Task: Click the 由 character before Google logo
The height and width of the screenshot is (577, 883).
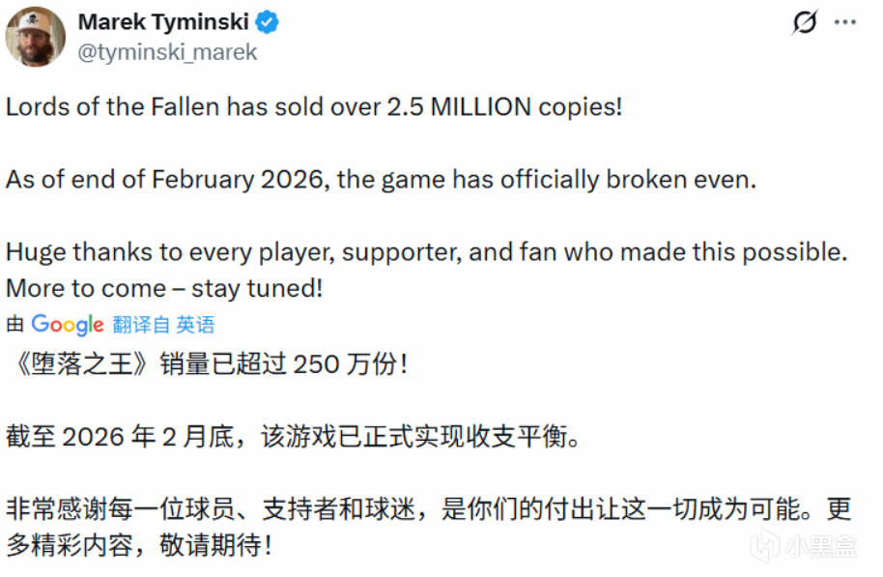Action: point(14,325)
